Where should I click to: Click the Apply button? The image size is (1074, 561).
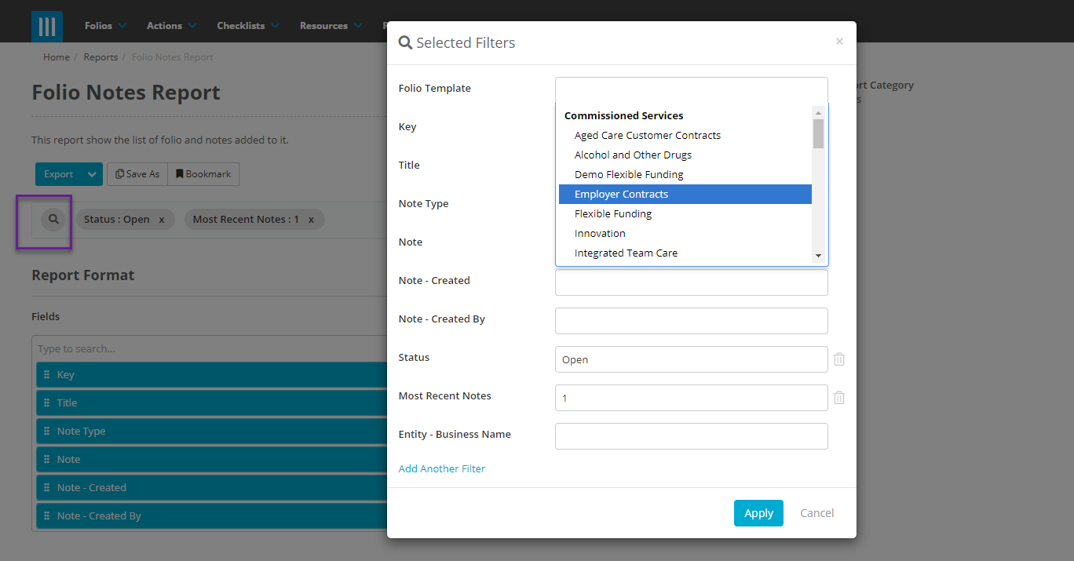click(758, 512)
